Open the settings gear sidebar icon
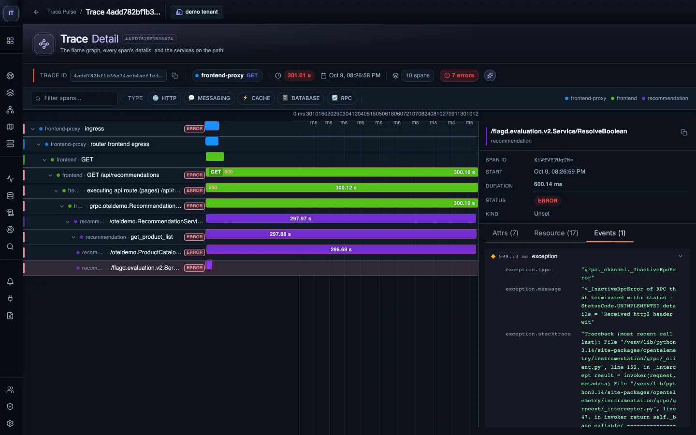The height and width of the screenshot is (435, 696). [x=10, y=423]
